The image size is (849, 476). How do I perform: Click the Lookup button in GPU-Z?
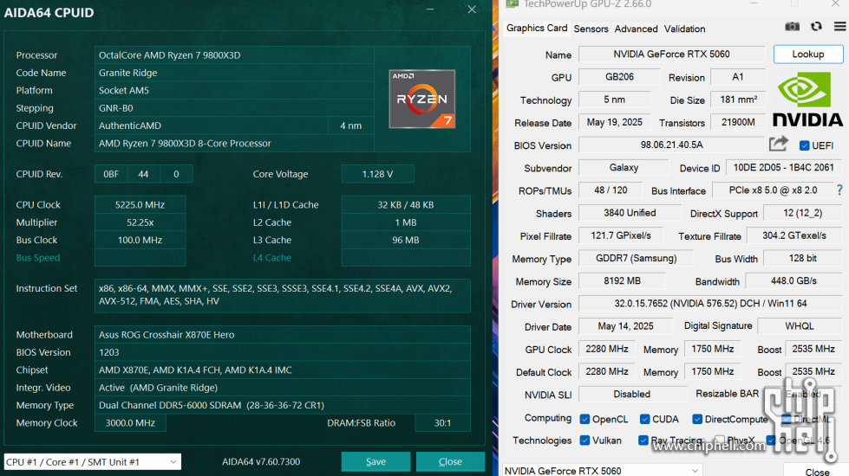808,54
